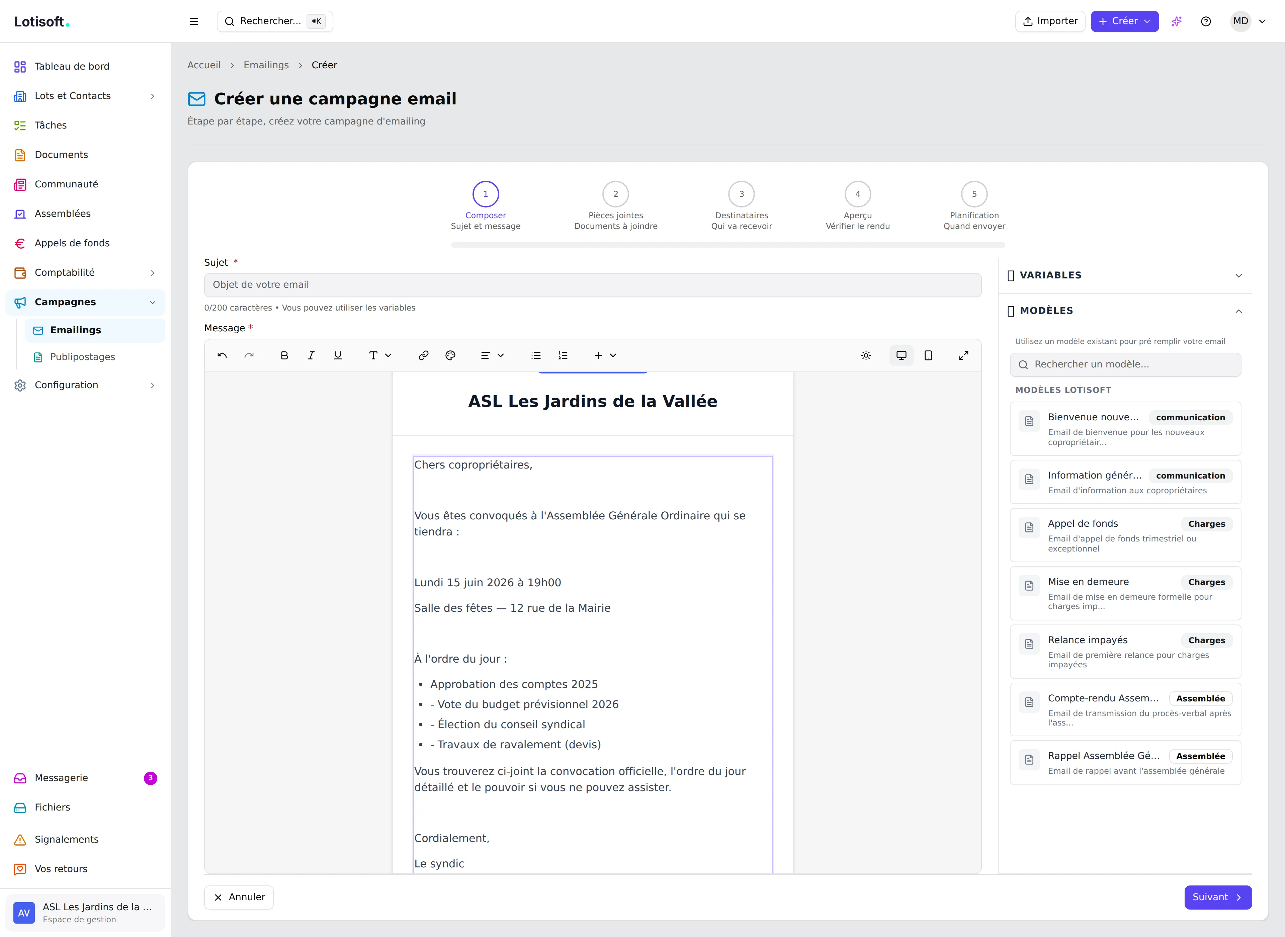The image size is (1285, 937).
Task: Select Information générale template
Action: [1125, 482]
